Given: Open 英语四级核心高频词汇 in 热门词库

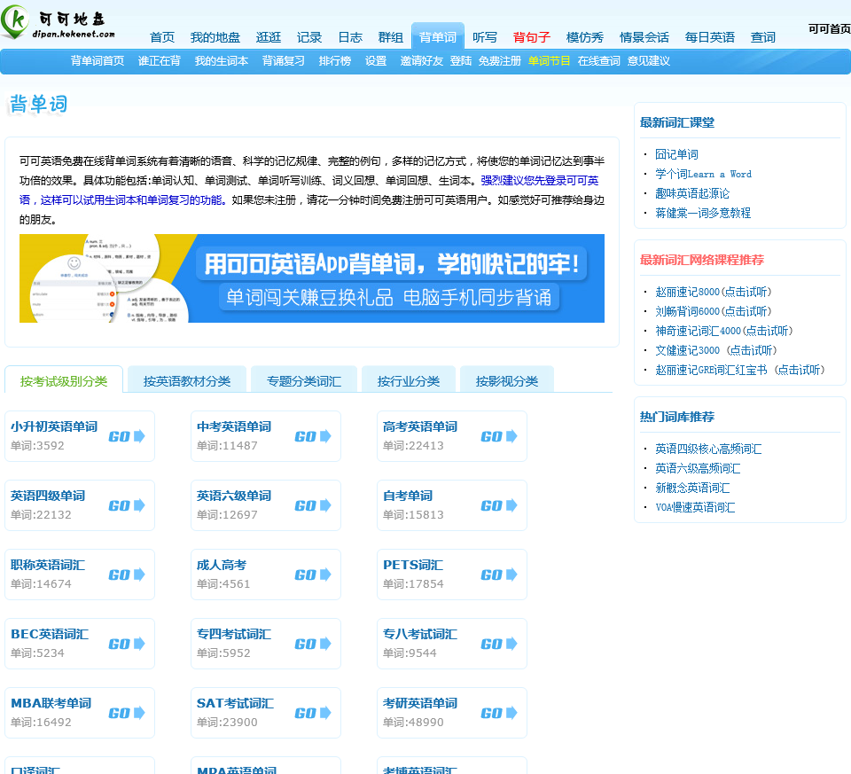Looking at the screenshot, I should (708, 449).
